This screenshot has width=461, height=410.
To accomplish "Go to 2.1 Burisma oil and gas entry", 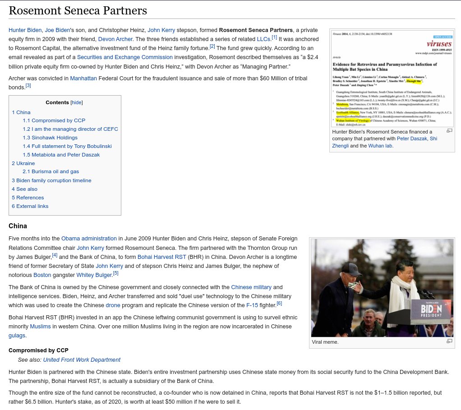I will [x=51, y=171].
